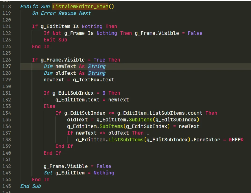251x193 pixels.
Task: Select line number 144 in the gutter
Action: [x=7, y=180]
